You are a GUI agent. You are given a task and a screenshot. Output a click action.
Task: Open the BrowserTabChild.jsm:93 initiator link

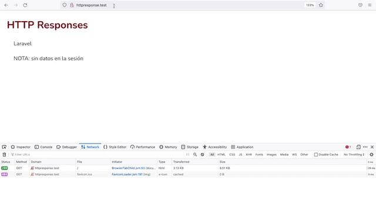pos(128,168)
